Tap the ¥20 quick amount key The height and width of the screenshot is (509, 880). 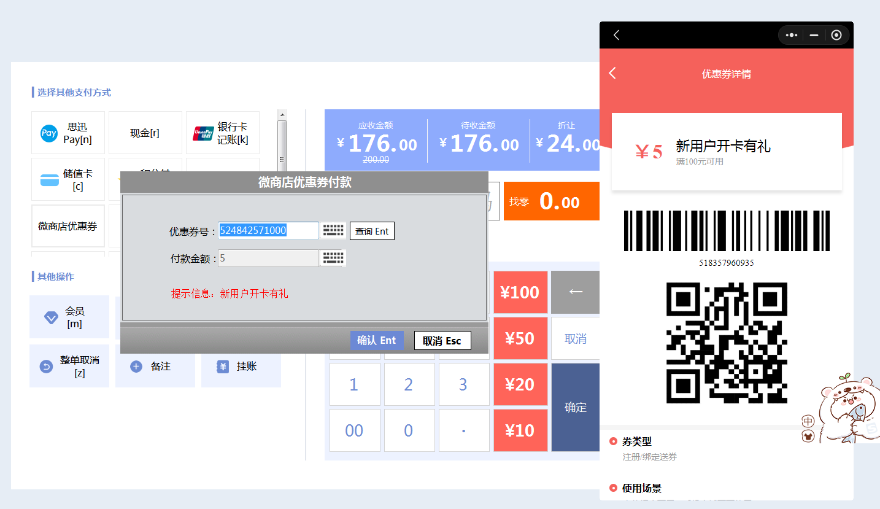coord(520,384)
